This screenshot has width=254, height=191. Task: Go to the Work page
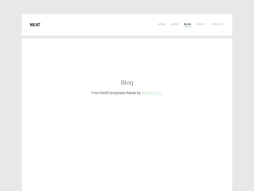point(175,24)
